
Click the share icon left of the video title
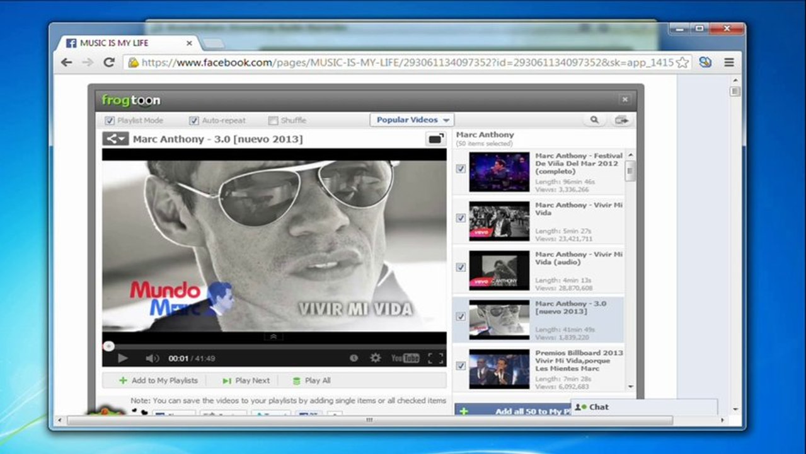click(115, 139)
